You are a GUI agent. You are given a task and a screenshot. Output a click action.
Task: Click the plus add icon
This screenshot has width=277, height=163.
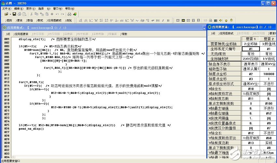52,14
